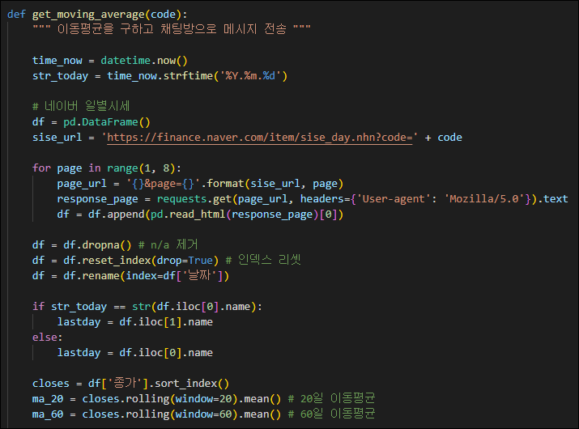Open the finance.naver.com sise_day URL link

click(260, 138)
